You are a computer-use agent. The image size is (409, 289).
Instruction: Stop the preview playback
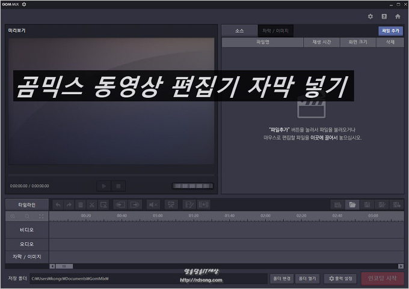click(x=118, y=186)
